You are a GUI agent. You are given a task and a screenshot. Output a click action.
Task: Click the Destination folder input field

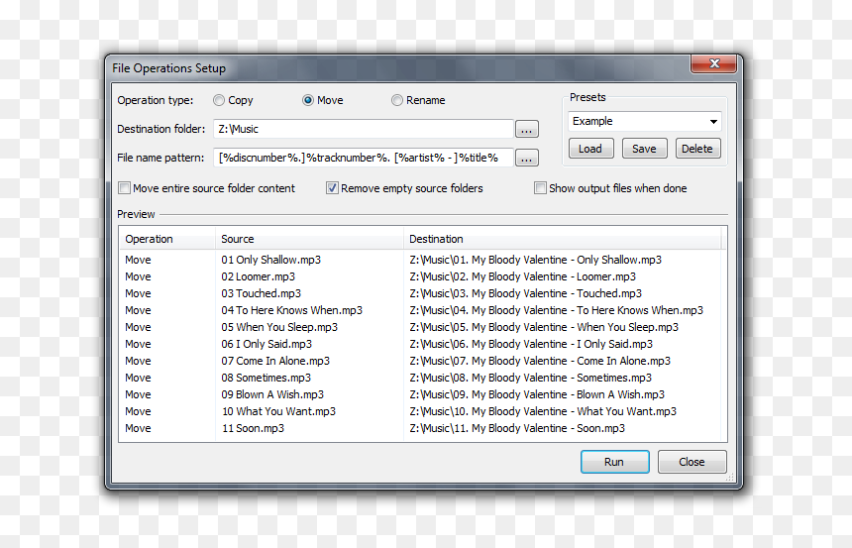click(363, 129)
